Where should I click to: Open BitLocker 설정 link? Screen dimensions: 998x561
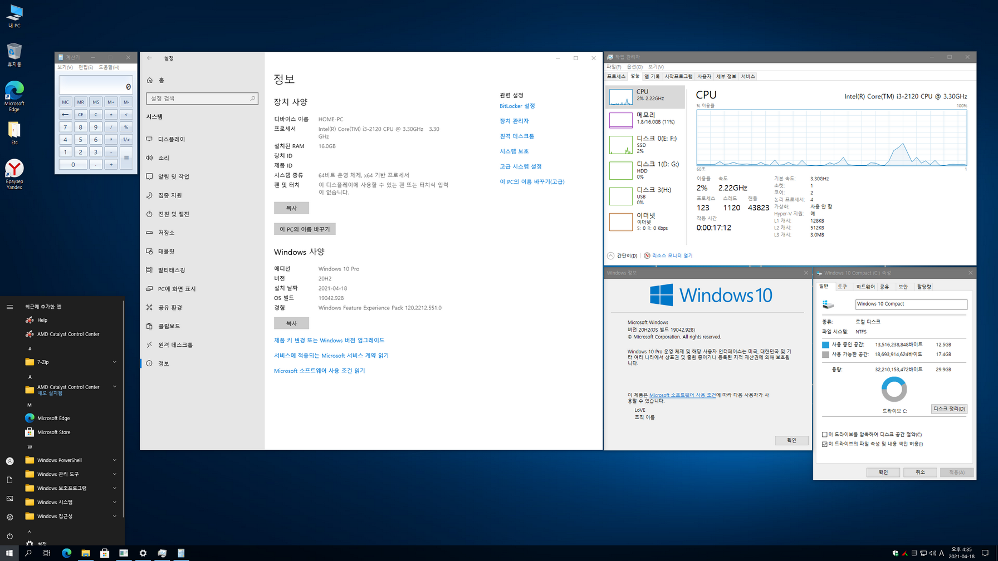tap(517, 106)
